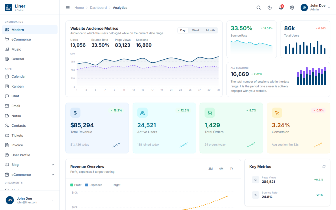Viewport: 336px width, 210px height.
Task: Switch to Week range tab
Action: 196,30
